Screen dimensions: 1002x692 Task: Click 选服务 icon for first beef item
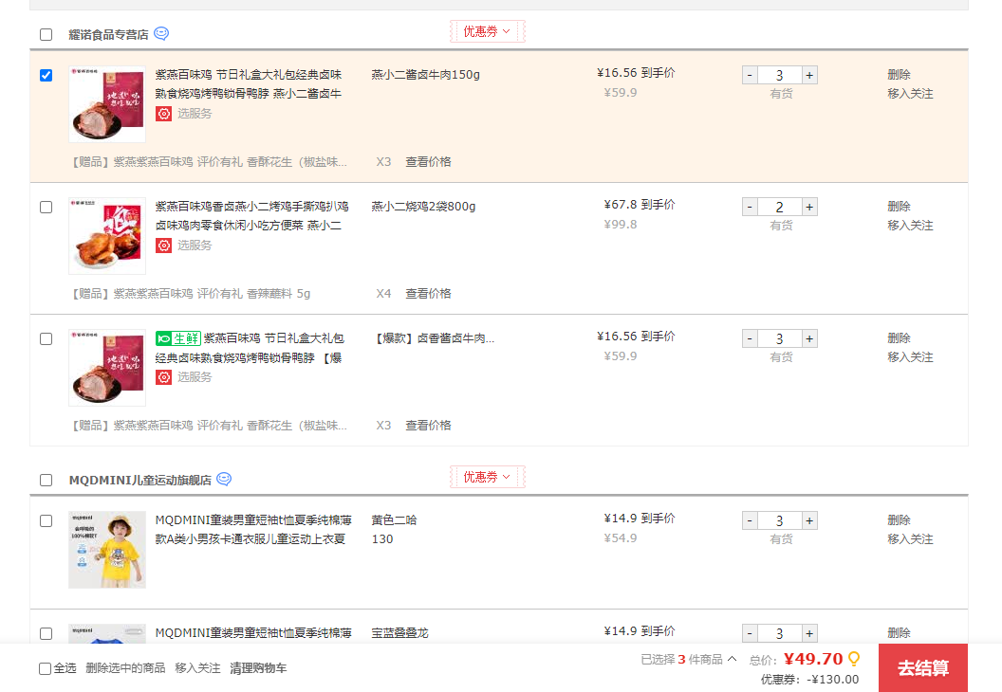[x=164, y=114]
